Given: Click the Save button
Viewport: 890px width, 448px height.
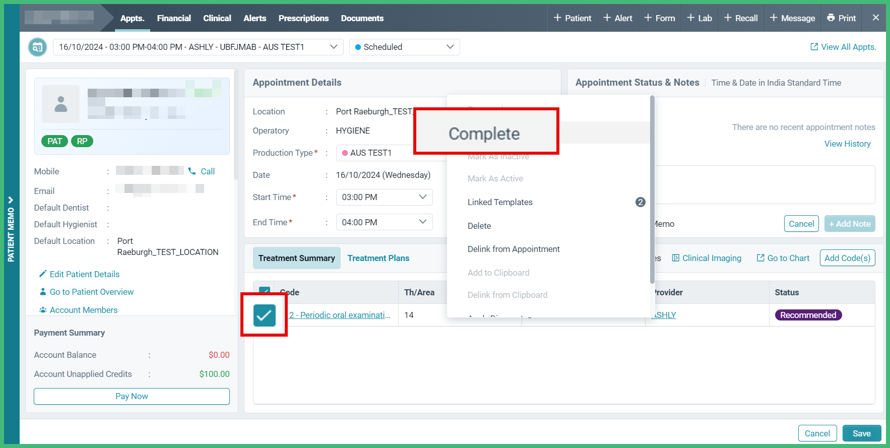Looking at the screenshot, I should [x=862, y=433].
